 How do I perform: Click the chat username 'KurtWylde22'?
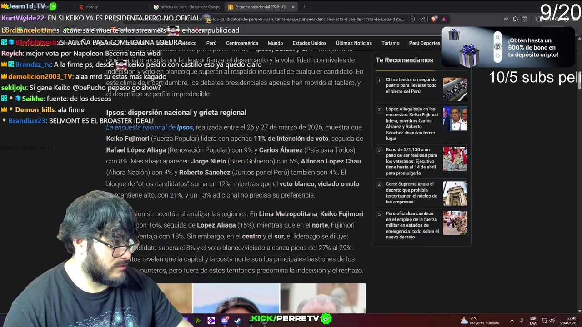click(23, 18)
